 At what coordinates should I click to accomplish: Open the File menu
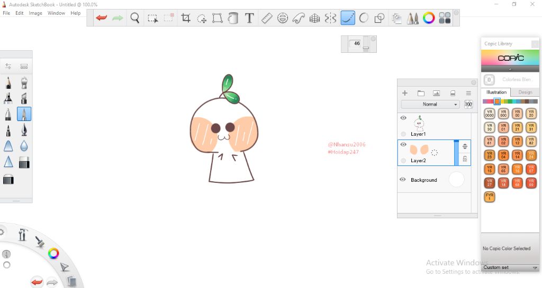tap(6, 13)
